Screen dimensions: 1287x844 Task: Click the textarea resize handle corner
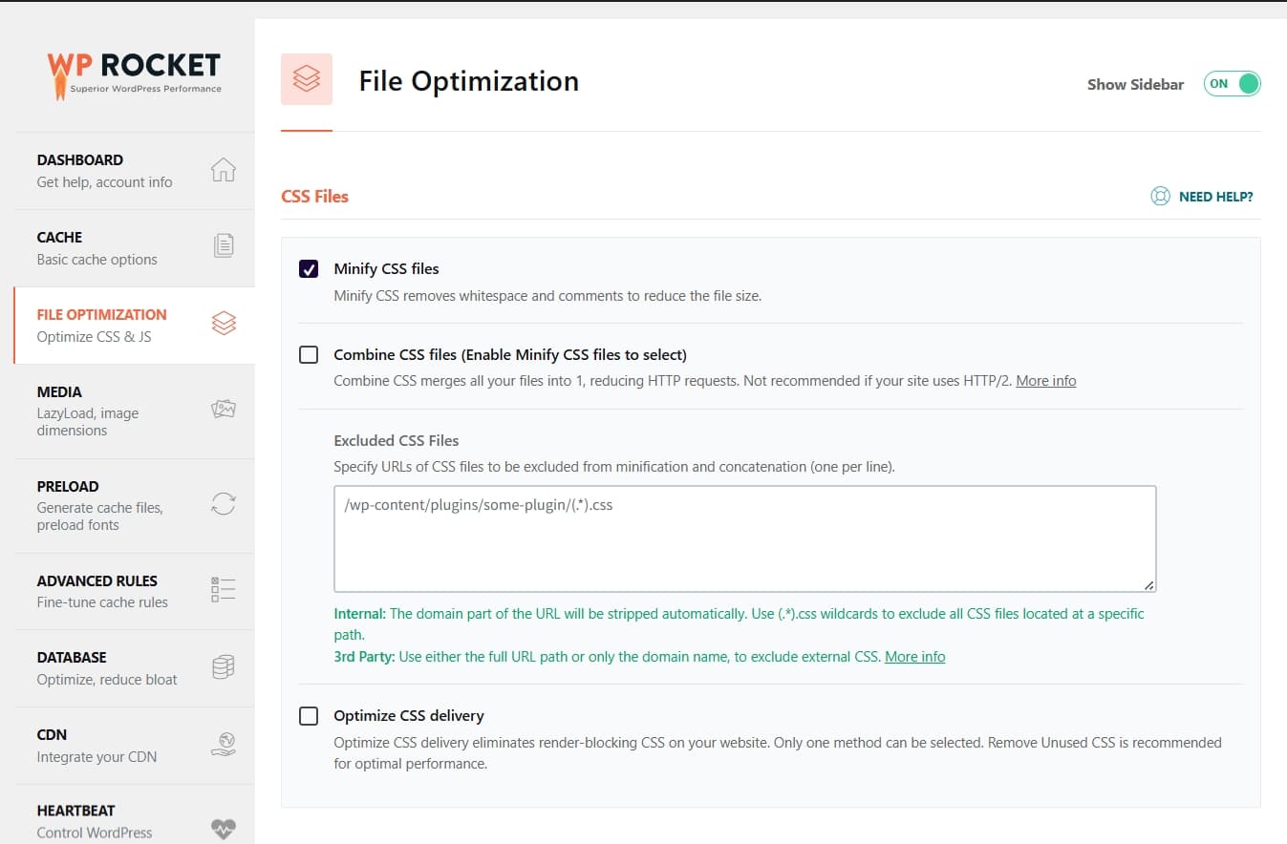pyautogui.click(x=1148, y=584)
